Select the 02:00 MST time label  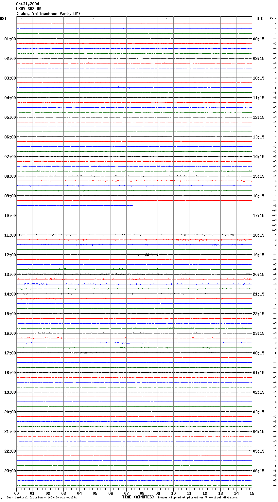click(10, 59)
